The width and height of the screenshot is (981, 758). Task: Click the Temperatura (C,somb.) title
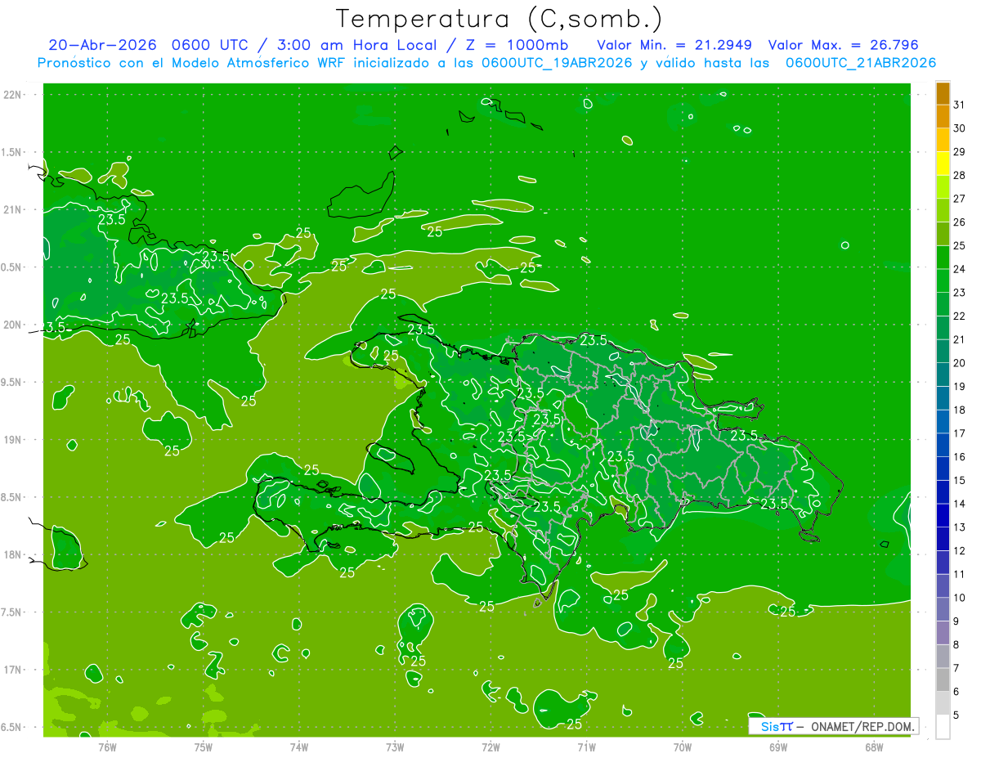[x=499, y=19]
